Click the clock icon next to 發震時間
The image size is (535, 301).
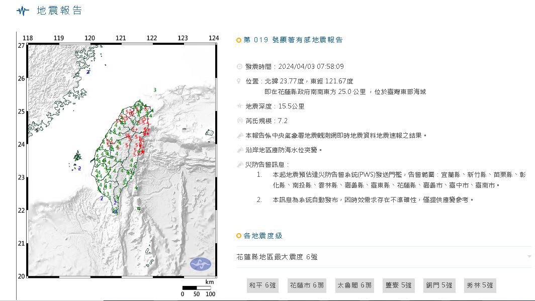239,67
